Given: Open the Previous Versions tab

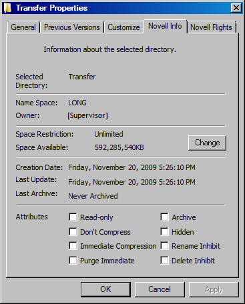Looking at the screenshot, I should pos(72,27).
